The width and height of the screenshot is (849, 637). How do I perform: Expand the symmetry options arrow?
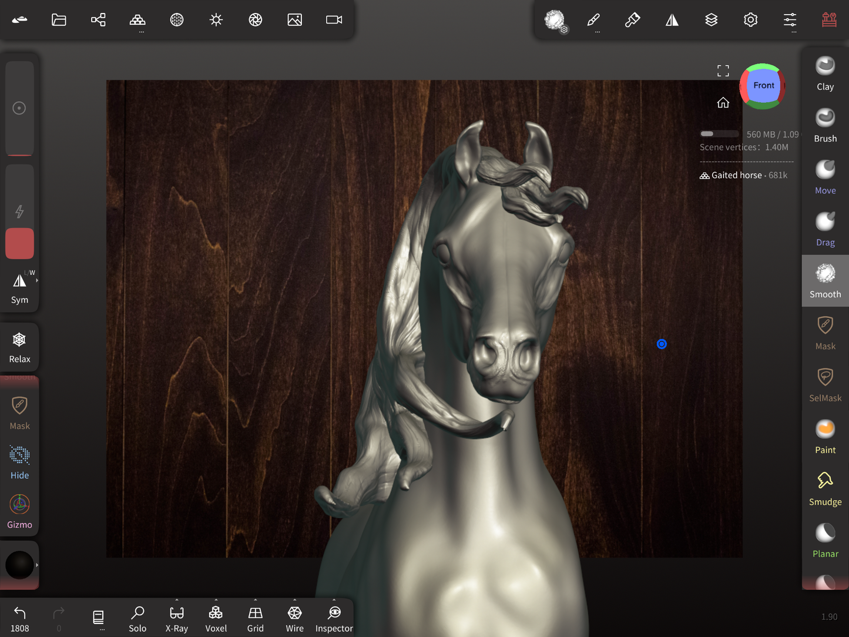37,280
